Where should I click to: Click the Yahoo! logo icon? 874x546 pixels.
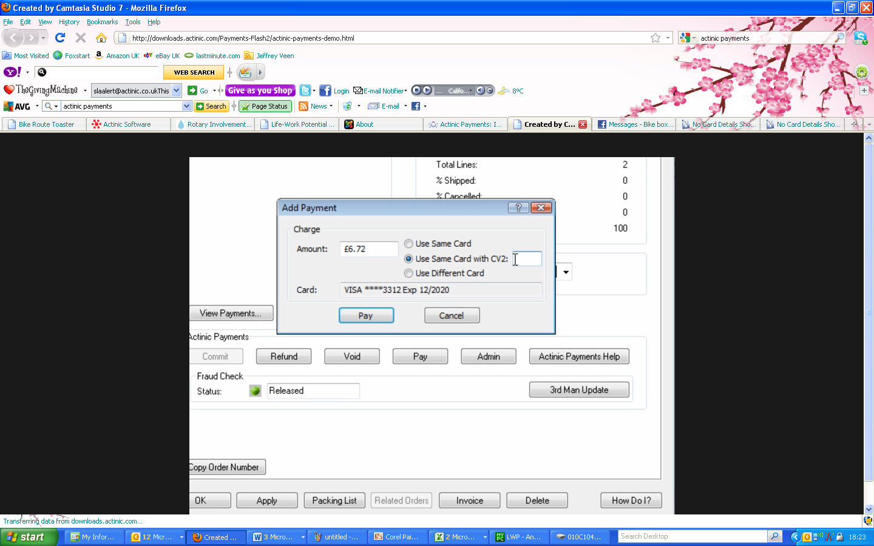(x=12, y=72)
